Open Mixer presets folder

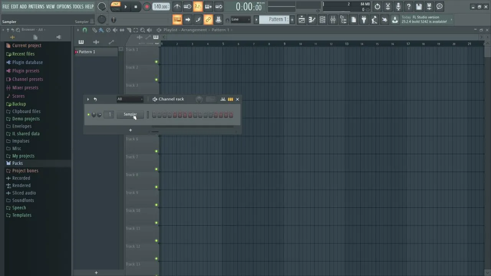point(25,88)
